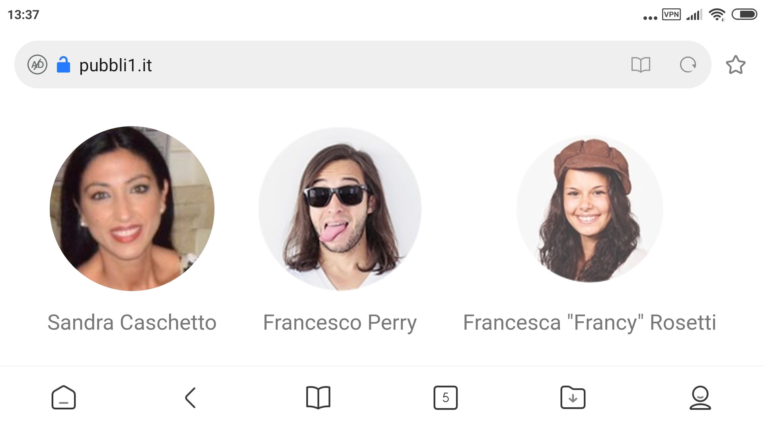Open reader mode from address bar
Screen dimensions: 764x430
pyautogui.click(x=641, y=64)
